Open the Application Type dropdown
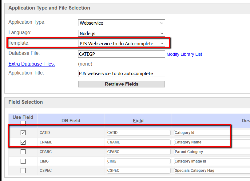Viewport: 250px width, 181px height. pos(121,23)
